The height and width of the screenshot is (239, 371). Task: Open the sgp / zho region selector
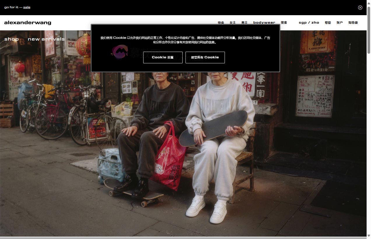[x=309, y=22]
